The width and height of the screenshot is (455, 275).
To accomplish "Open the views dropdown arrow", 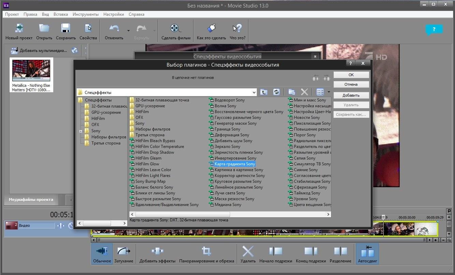I will [x=329, y=92].
